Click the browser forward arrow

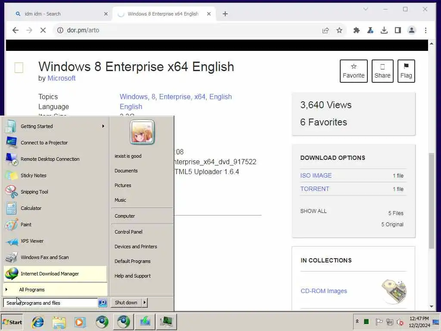[29, 30]
